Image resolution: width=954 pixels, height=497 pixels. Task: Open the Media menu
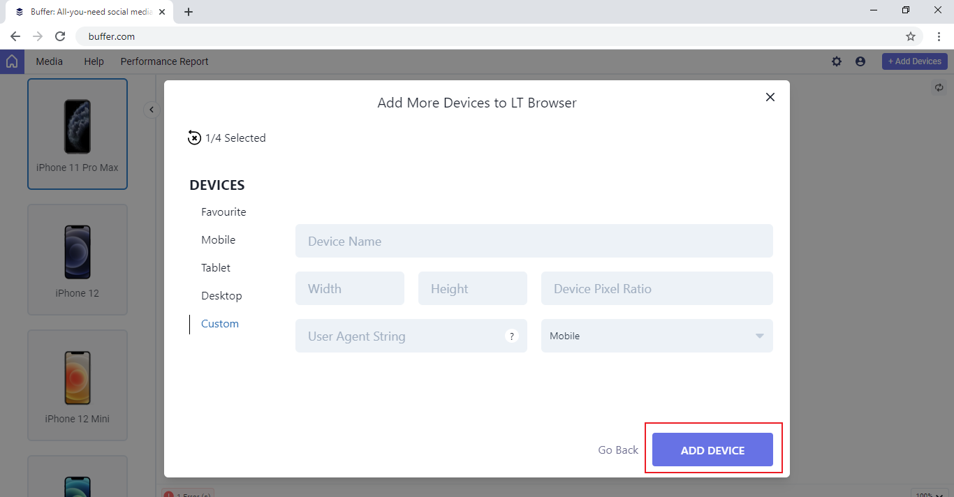click(x=50, y=61)
